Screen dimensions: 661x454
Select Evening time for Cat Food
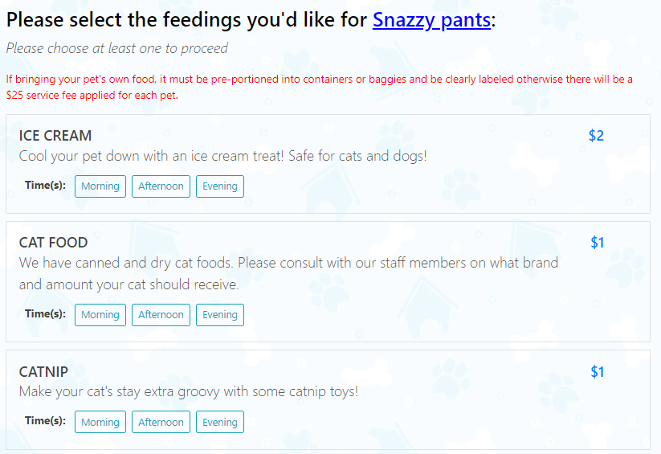220,315
